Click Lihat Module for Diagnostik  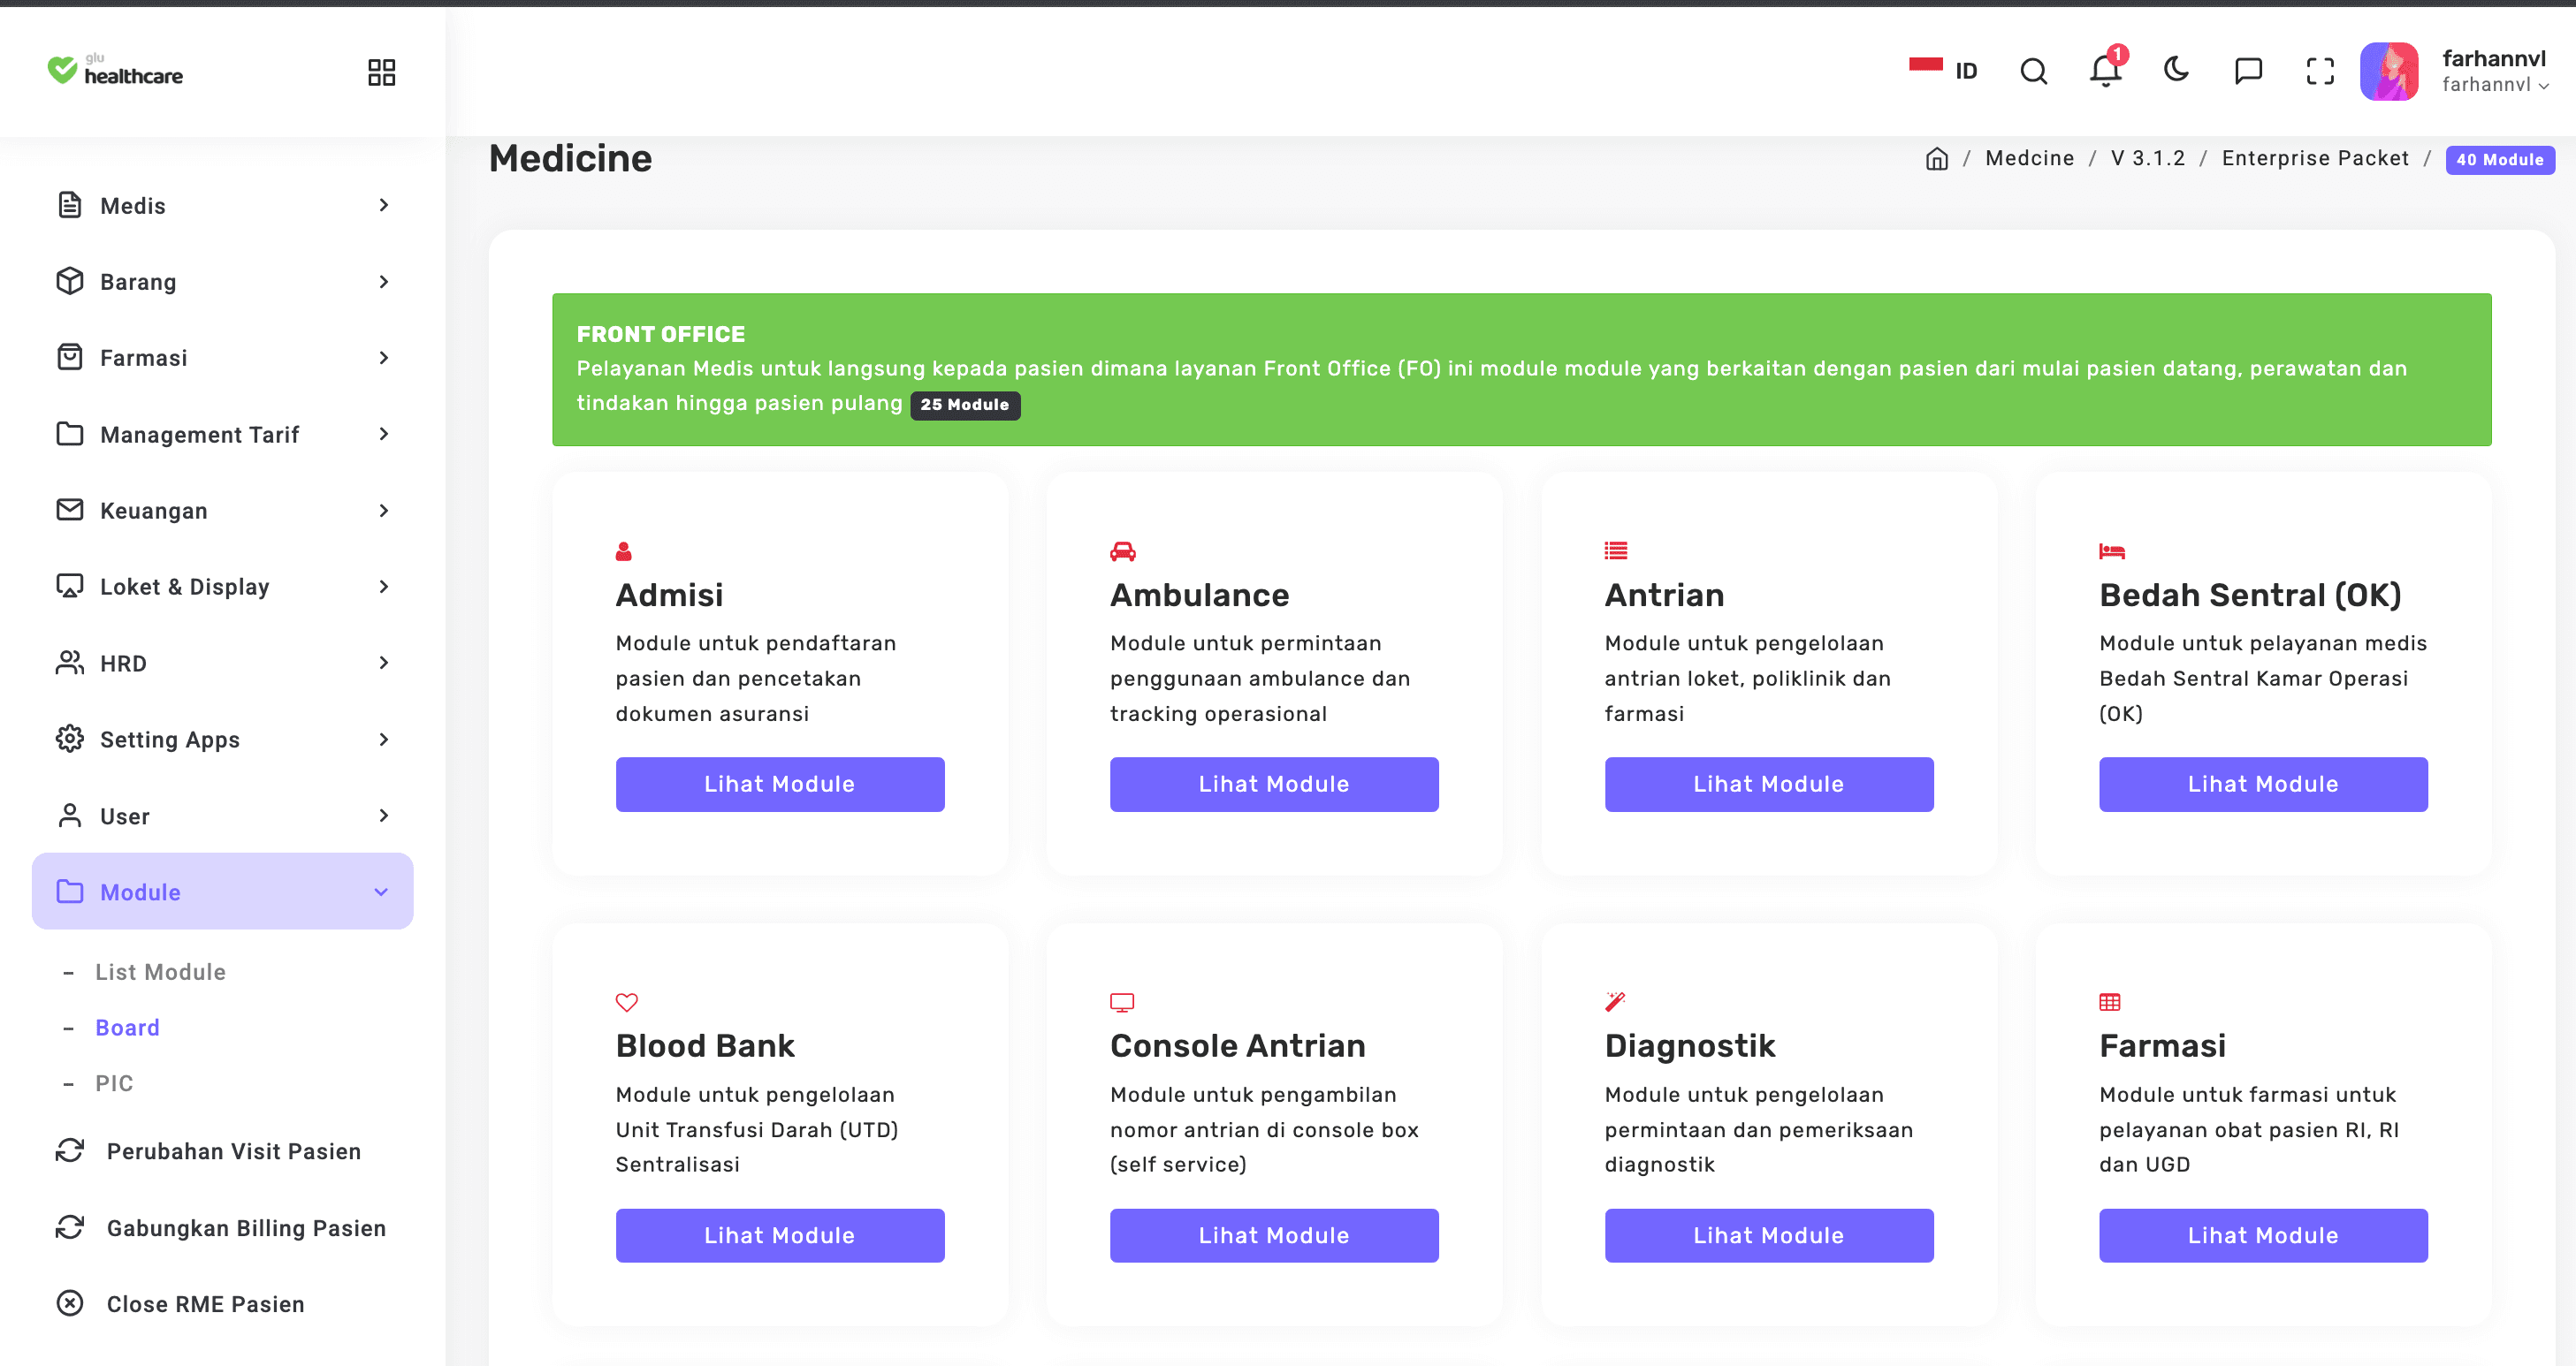click(1768, 1235)
